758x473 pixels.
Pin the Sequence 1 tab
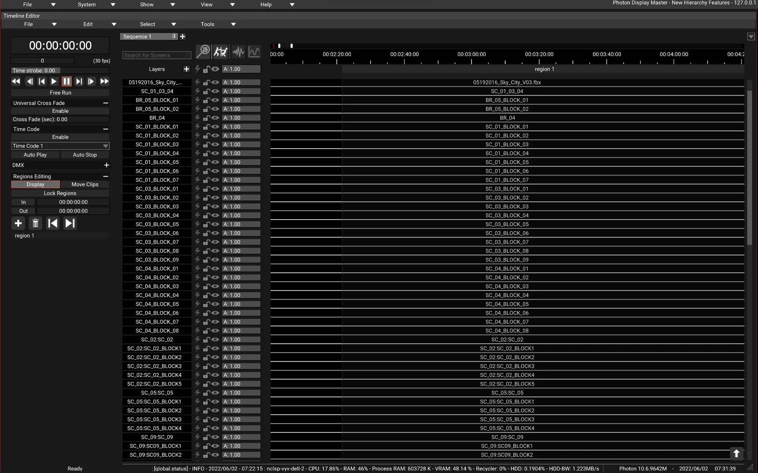(174, 36)
